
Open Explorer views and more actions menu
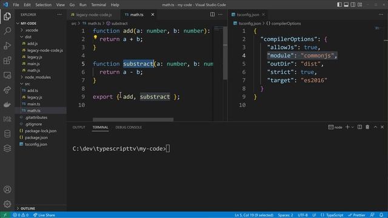click(x=59, y=15)
